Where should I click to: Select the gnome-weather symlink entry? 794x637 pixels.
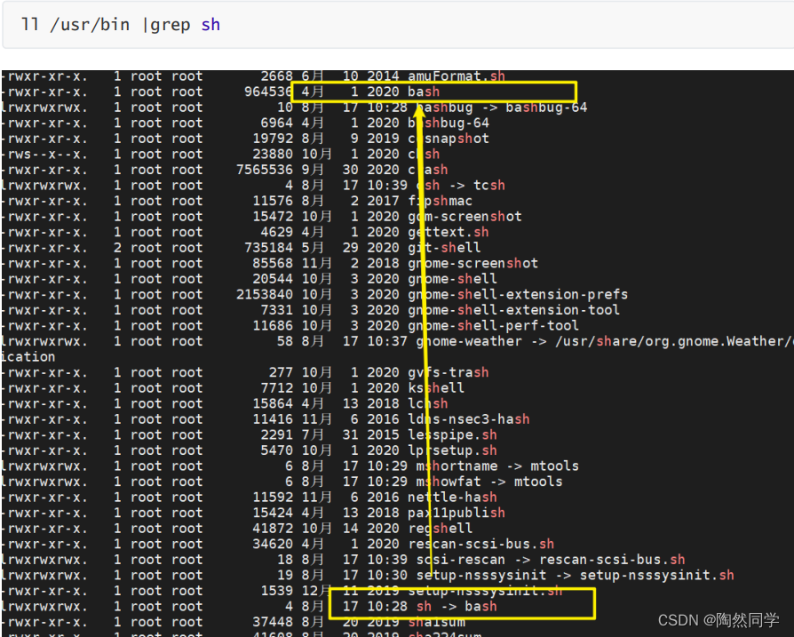click(605, 341)
